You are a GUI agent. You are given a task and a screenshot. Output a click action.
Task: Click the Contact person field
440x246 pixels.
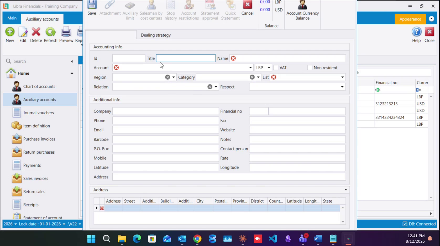[x=297, y=149]
